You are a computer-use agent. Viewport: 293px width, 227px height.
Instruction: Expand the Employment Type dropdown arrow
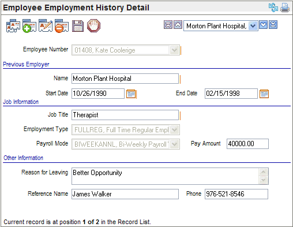coord(174,129)
